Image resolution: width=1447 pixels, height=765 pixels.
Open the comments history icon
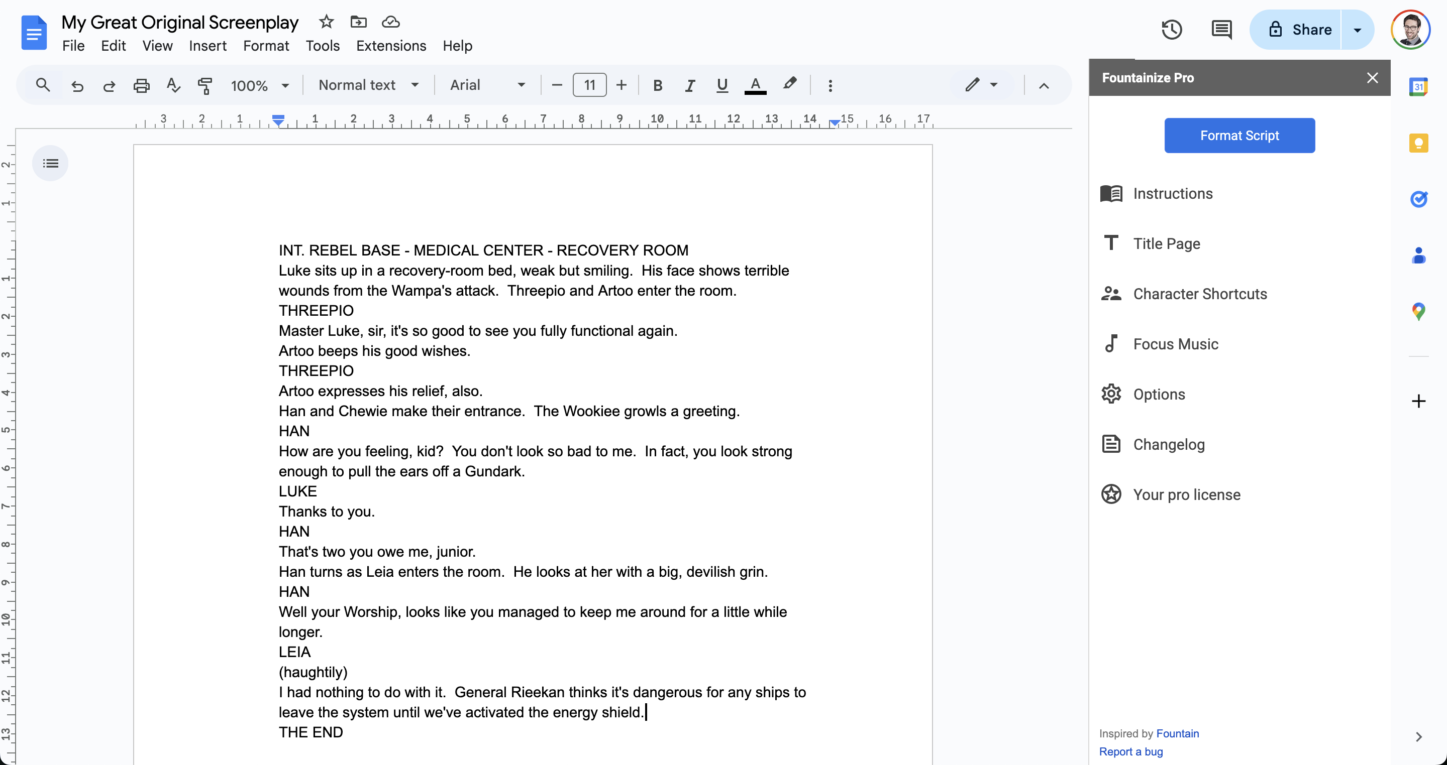point(1221,29)
